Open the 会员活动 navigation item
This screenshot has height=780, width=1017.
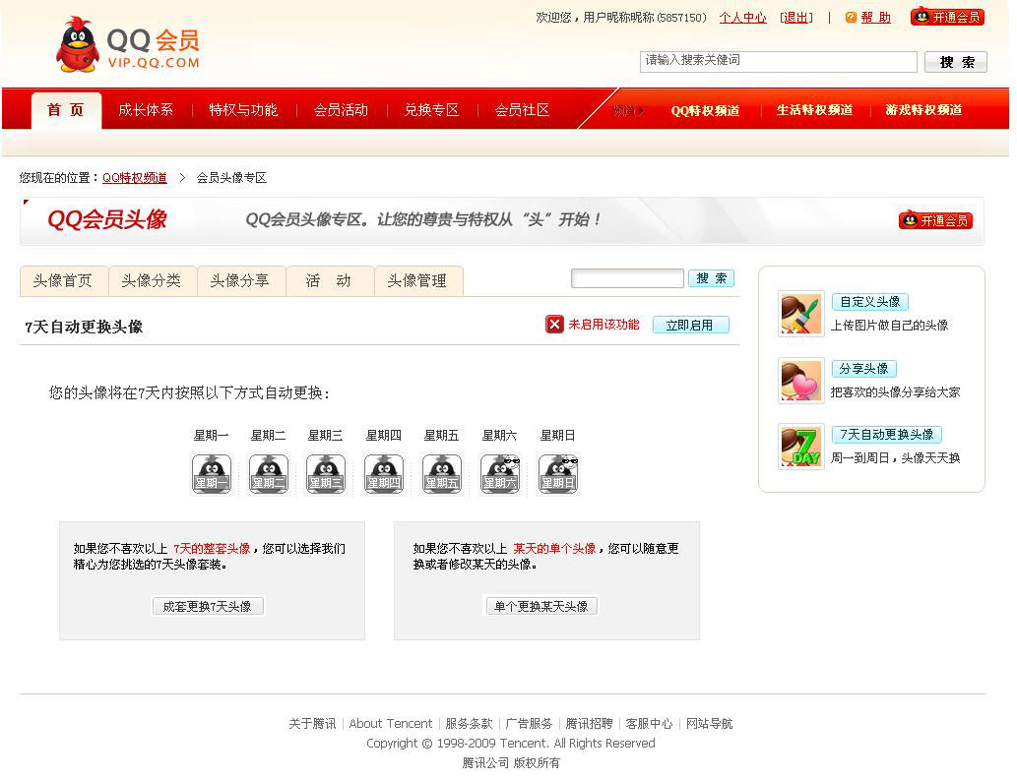pyautogui.click(x=342, y=110)
